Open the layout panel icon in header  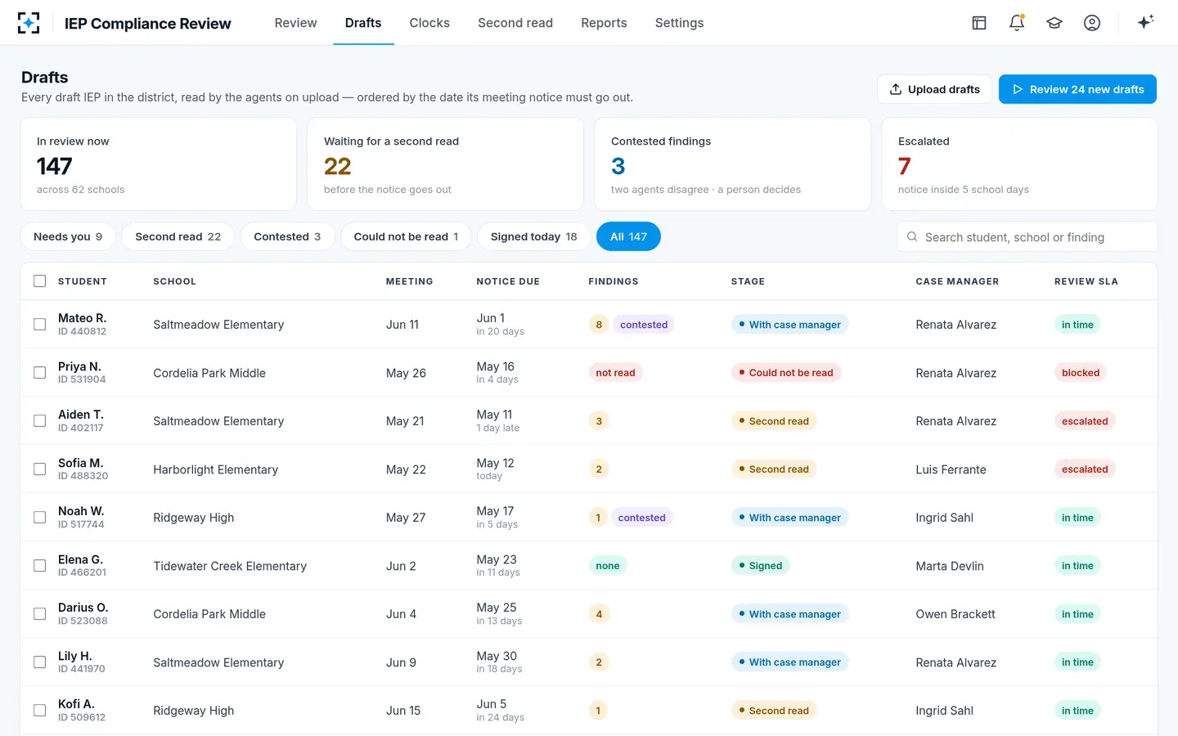979,23
